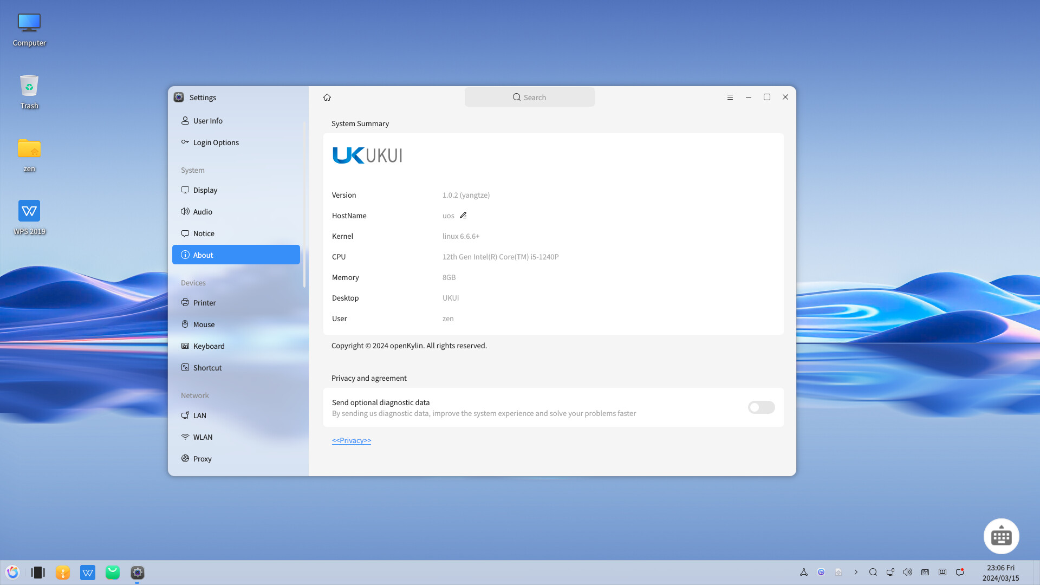Select Keyboard in the sidebar
Viewport: 1040px width, 585px height.
[209, 346]
